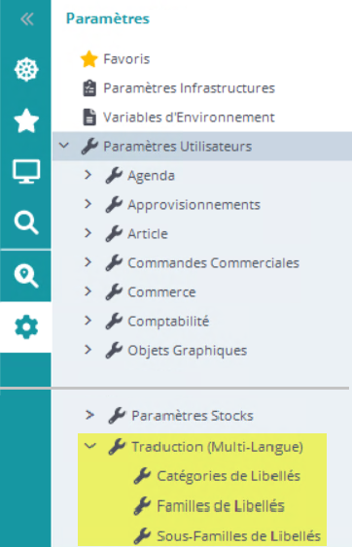Expand the Commandes Commerciales chevron

tap(88, 262)
